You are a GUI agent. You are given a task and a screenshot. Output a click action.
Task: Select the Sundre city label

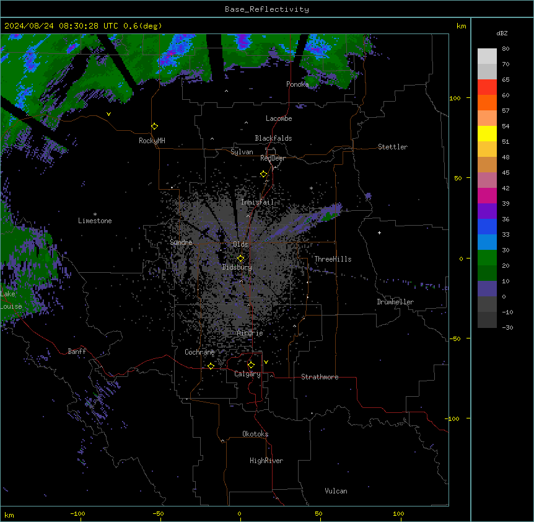point(181,242)
